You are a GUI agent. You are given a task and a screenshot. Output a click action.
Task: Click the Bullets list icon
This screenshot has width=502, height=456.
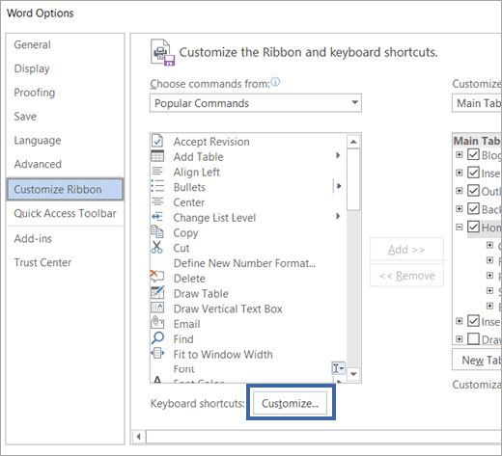(x=157, y=186)
